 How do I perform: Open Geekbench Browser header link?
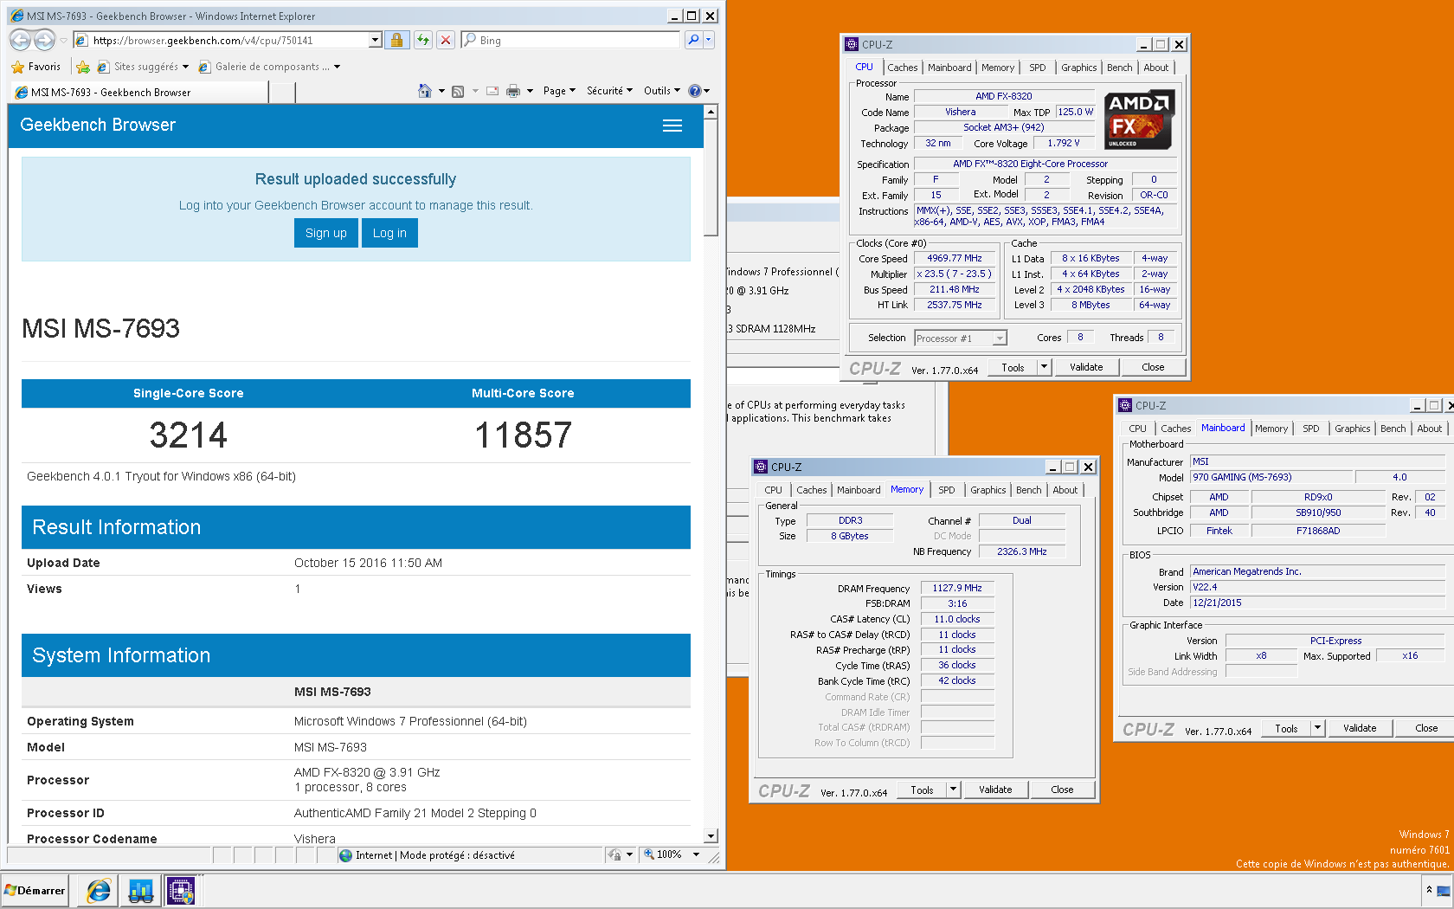(98, 126)
